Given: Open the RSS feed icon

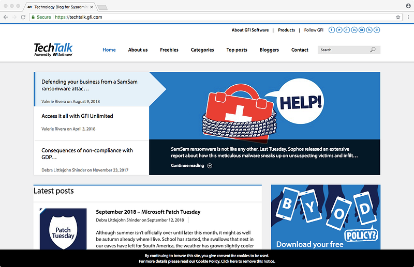Looking at the screenshot, I should pyautogui.click(x=369, y=30).
